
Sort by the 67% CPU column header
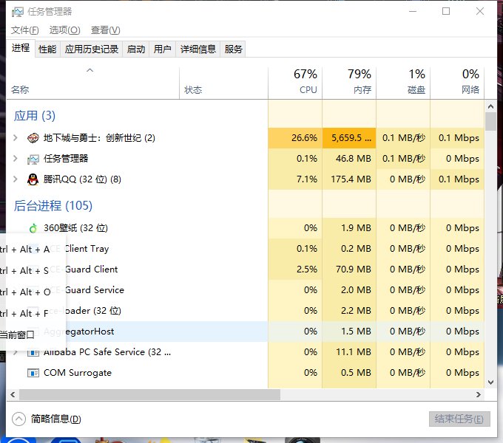(x=295, y=83)
